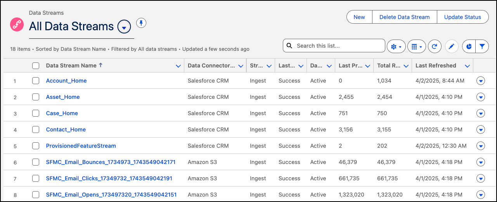The image size is (497, 202).
Task: Expand the All Data Streams list view picker
Action: point(124,27)
